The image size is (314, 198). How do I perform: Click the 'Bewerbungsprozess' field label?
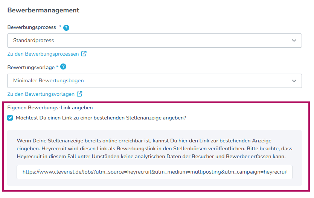[x=32, y=27]
